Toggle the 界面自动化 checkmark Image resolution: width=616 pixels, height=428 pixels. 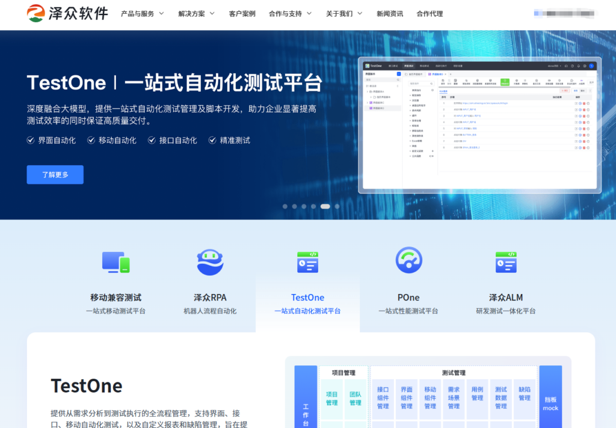(x=30, y=140)
